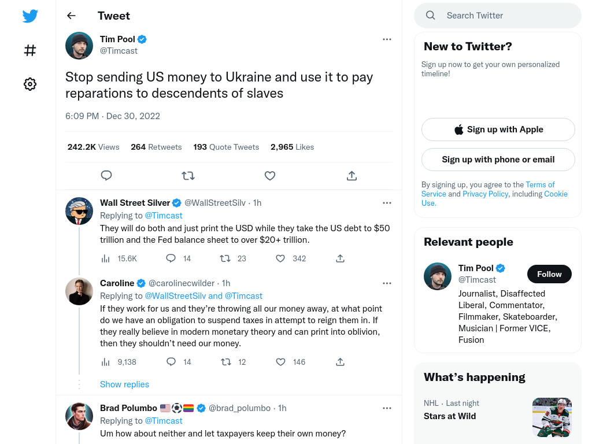The width and height of the screenshot is (592, 444).
Task: Go back using the arrow beside Tweet
Action: tap(71, 16)
